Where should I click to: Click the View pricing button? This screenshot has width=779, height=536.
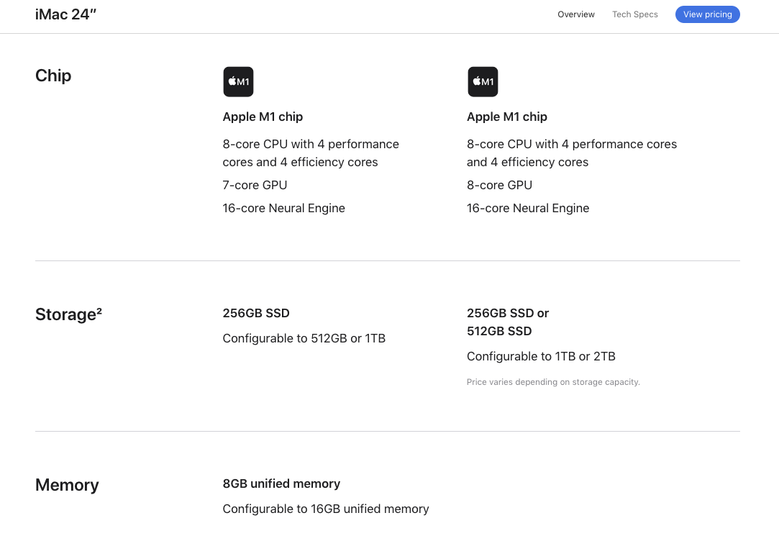pos(708,14)
